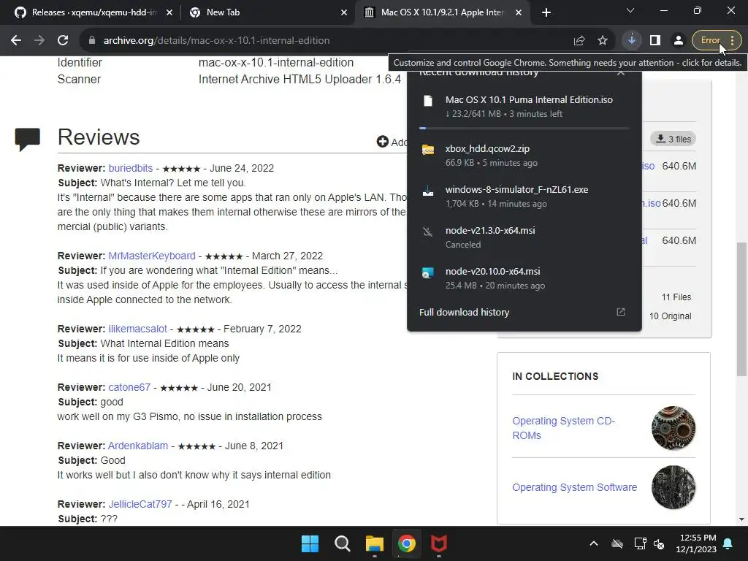Screen dimensions: 748x561
Task: Click the page vertical scrollbar thumb
Action: pos(741,309)
